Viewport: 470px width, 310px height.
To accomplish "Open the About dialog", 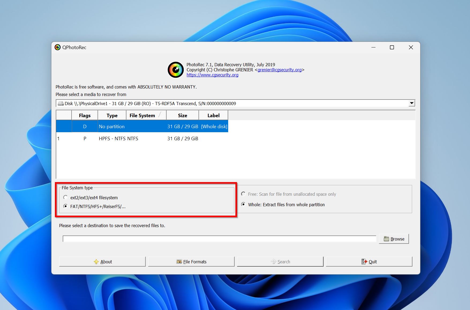I will pos(102,262).
